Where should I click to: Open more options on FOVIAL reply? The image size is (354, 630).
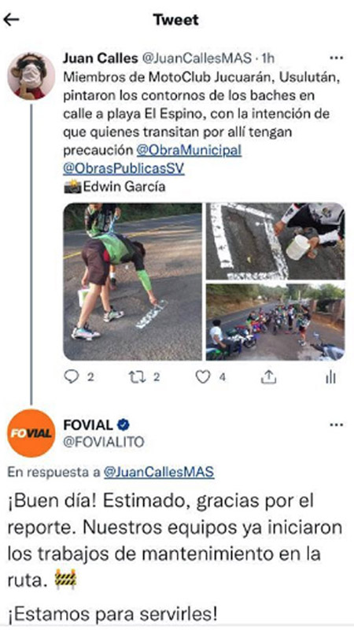point(336,425)
